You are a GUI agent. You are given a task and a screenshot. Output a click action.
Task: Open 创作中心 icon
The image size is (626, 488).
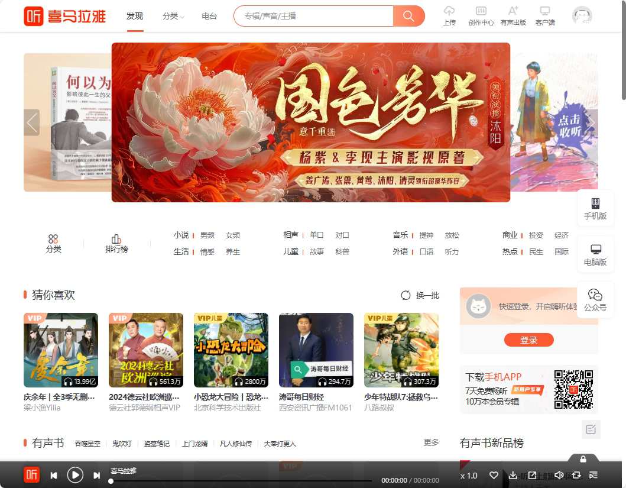481,16
